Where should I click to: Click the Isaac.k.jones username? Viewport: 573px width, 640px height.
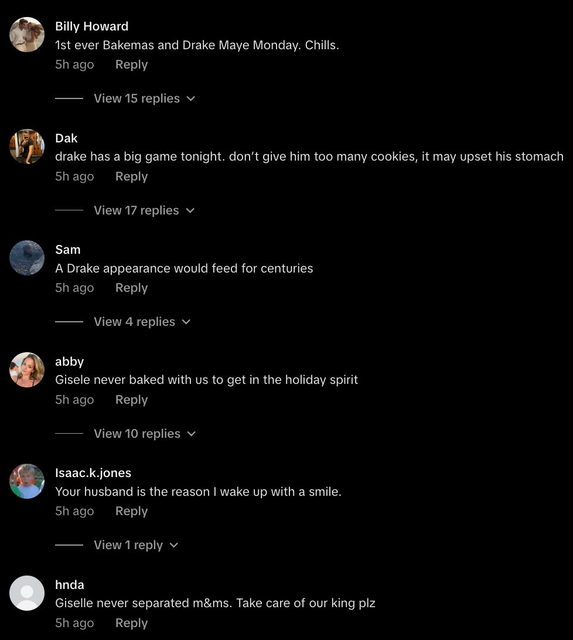coord(93,473)
